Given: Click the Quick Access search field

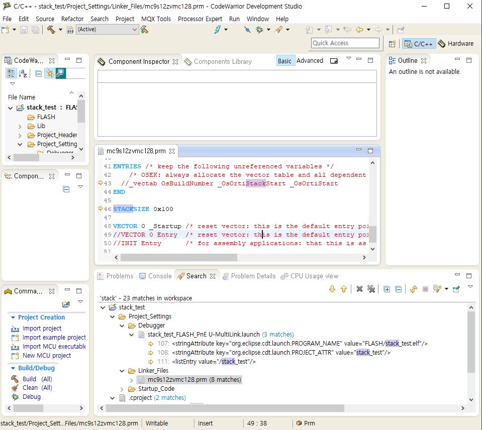Looking at the screenshot, I should pyautogui.click(x=345, y=43).
